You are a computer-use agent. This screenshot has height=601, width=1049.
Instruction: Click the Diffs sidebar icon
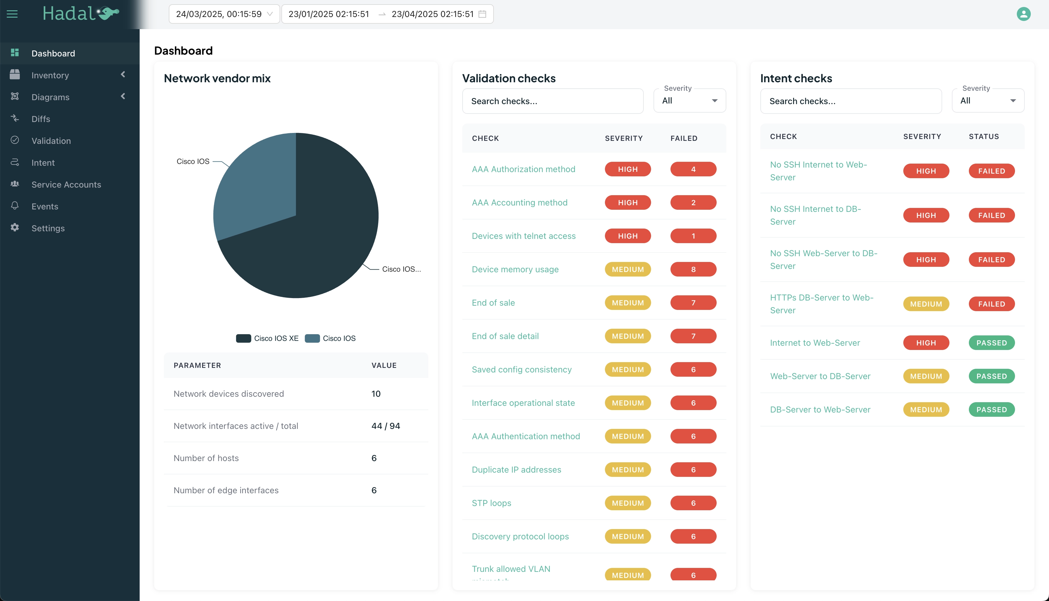(15, 118)
